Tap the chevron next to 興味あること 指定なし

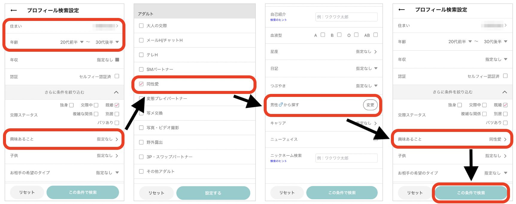click(117, 139)
